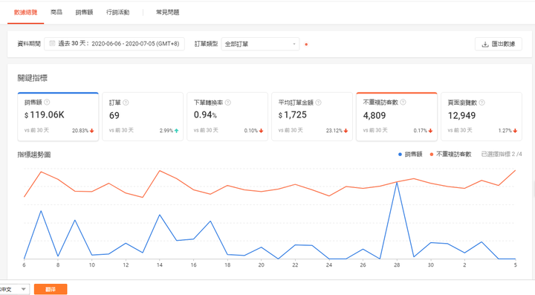Click the 關鍵指標 section heading
535x295 pixels.
pyautogui.click(x=33, y=78)
